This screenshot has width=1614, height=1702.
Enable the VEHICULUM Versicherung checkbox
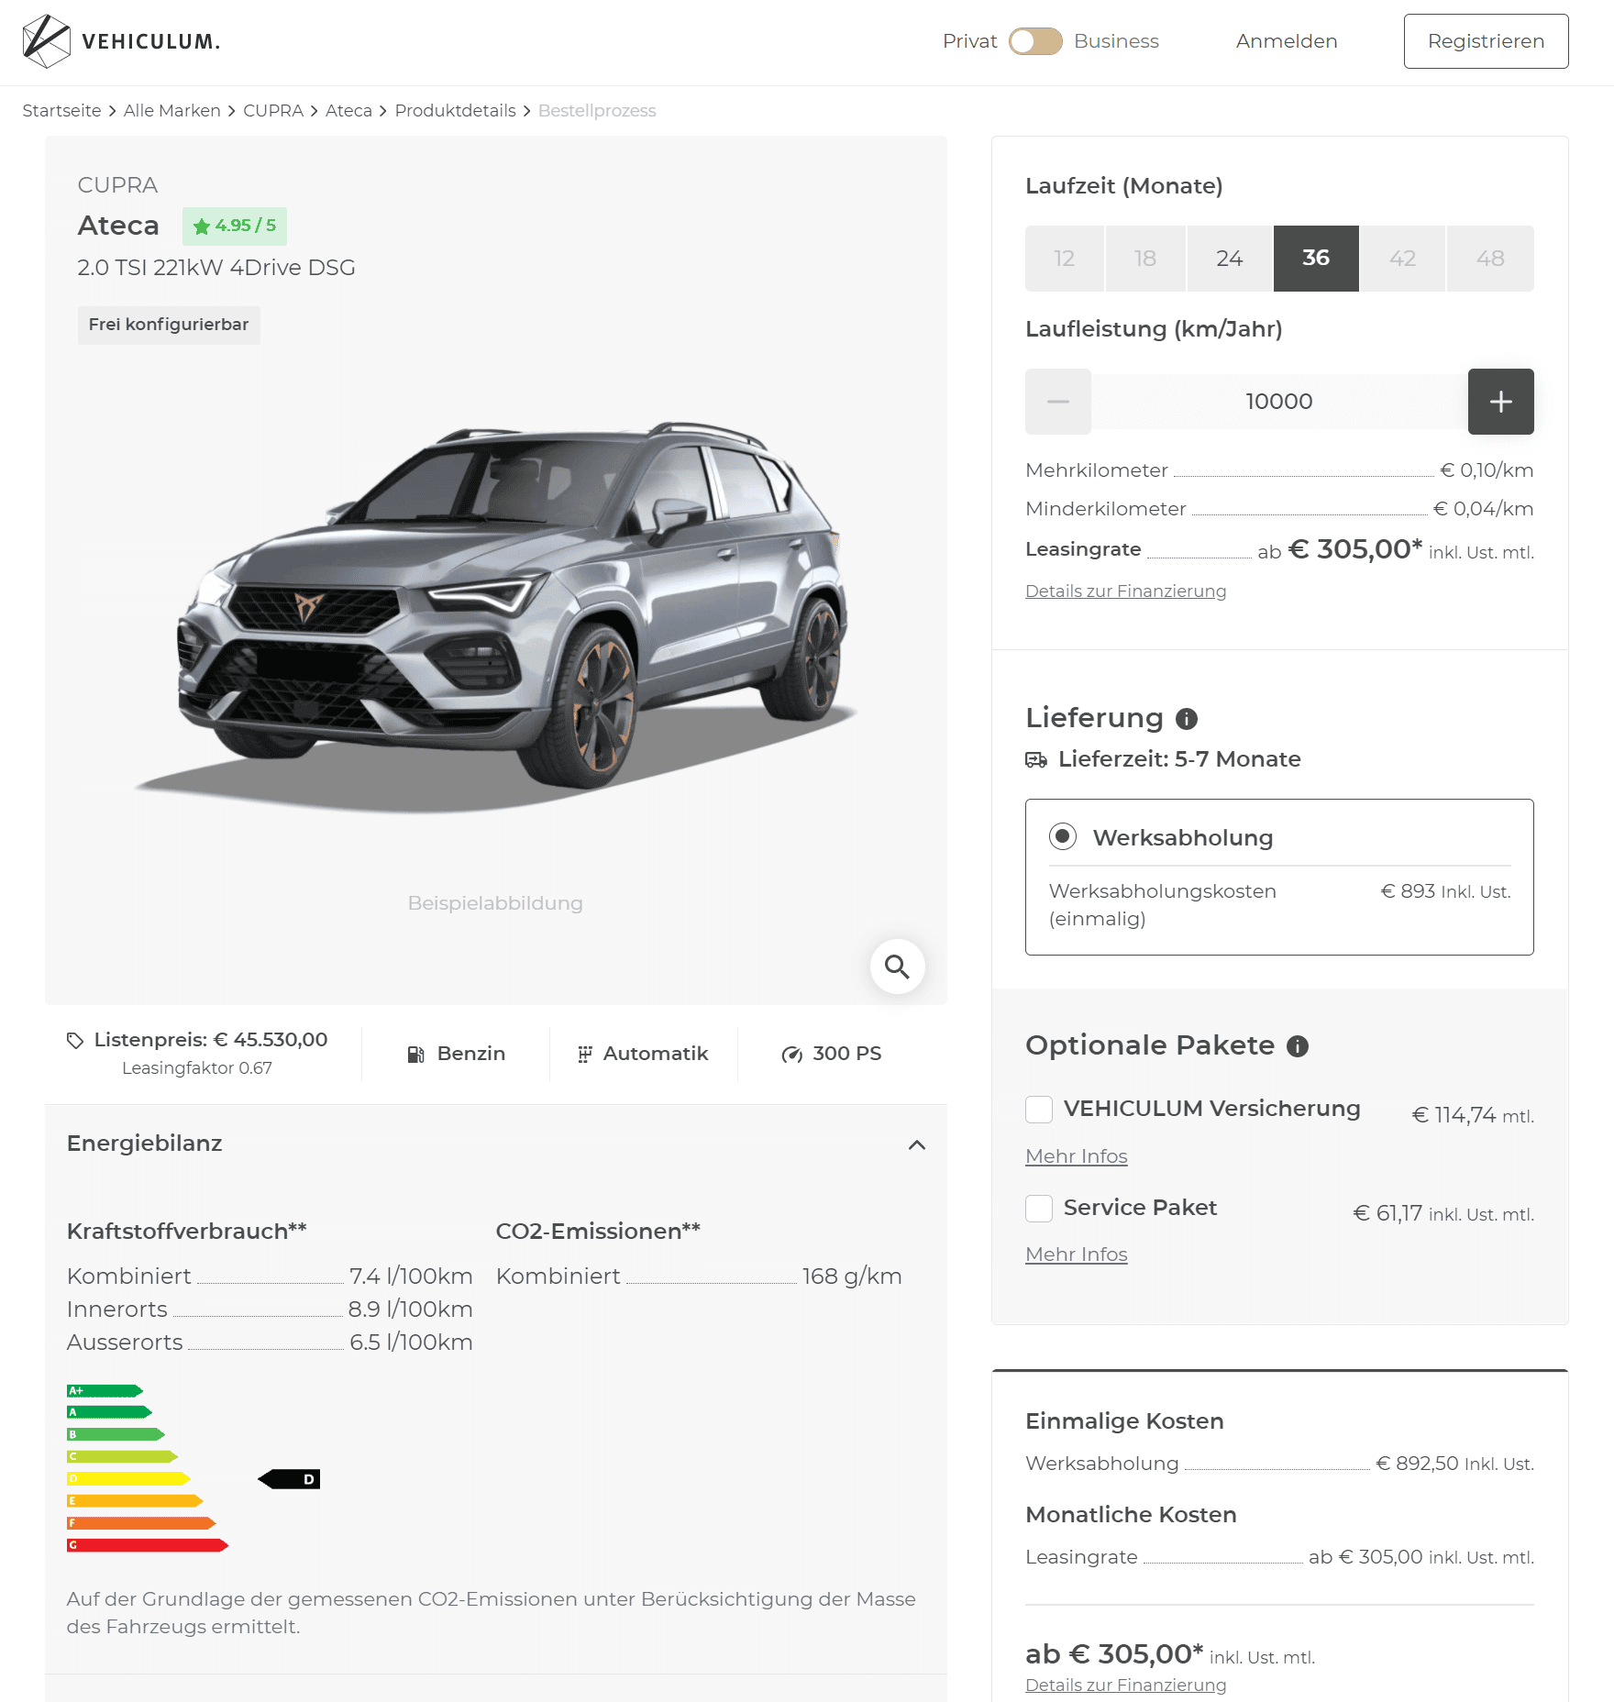tap(1039, 1110)
